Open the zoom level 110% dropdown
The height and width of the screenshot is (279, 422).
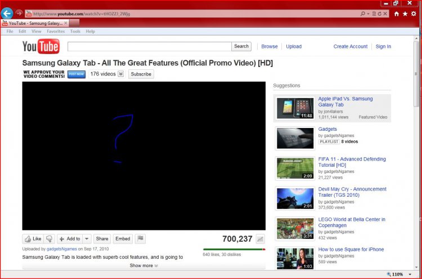[410, 274]
